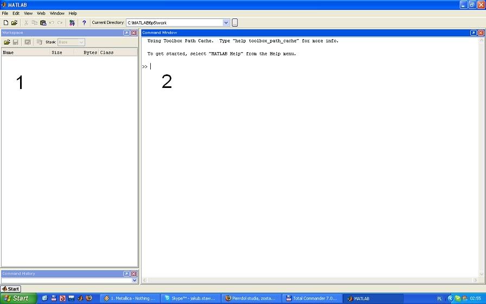Open the Edit menu

pyautogui.click(x=16, y=14)
